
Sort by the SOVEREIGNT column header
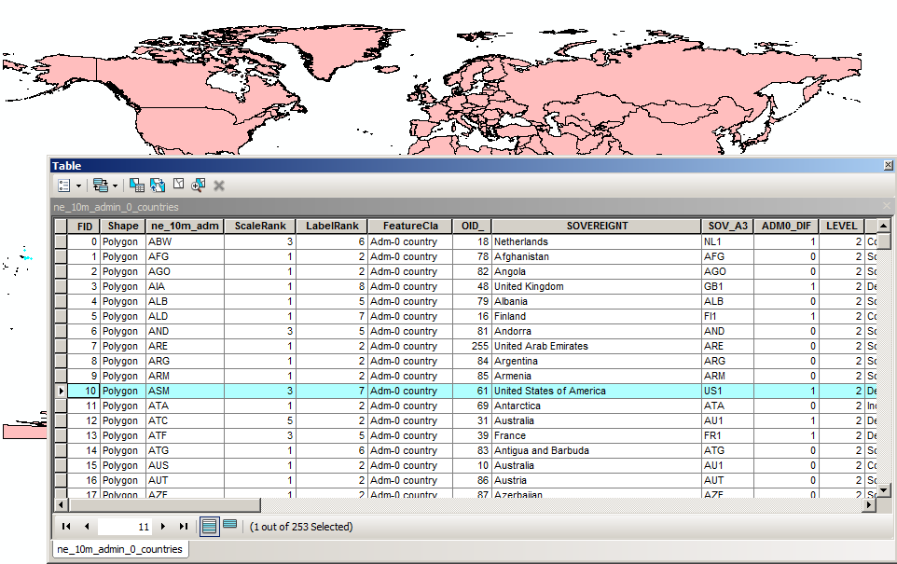pyautogui.click(x=597, y=226)
